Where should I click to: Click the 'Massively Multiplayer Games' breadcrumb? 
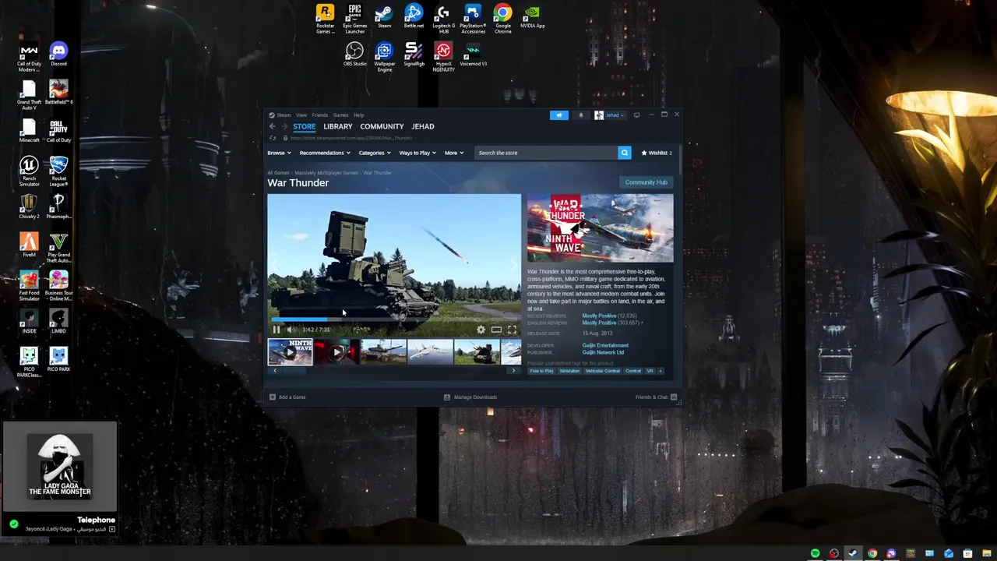[326, 173]
